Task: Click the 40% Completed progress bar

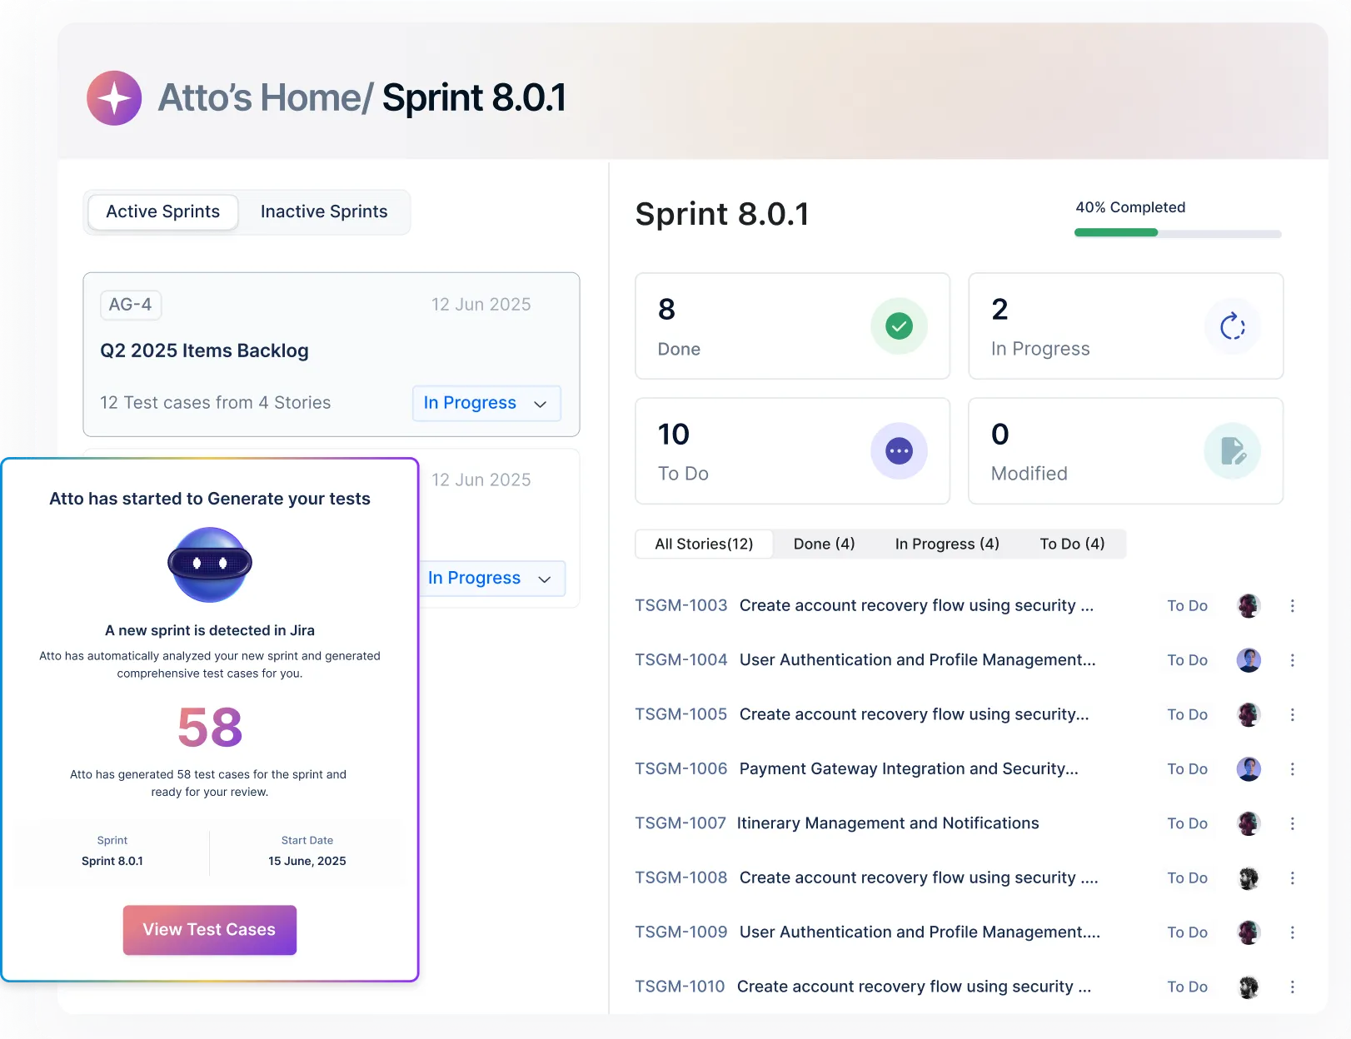Action: (x=1177, y=233)
